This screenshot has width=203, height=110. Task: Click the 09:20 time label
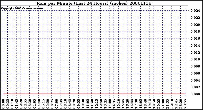pyautogui.click(x=74, y=104)
